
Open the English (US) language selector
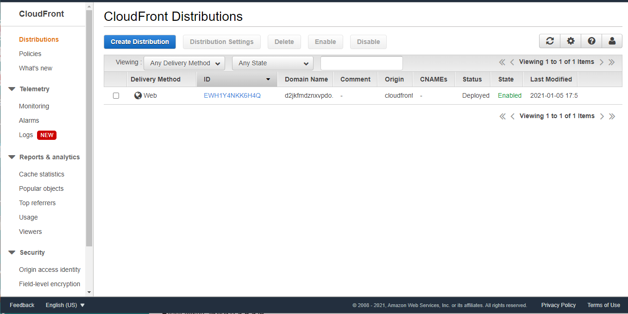tap(65, 305)
